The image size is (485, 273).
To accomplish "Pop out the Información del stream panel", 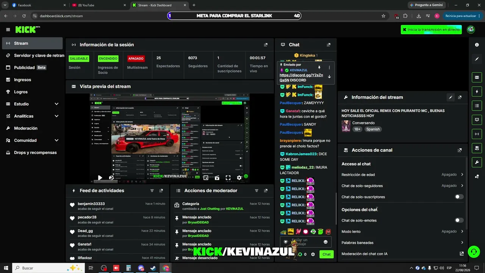I will click(x=460, y=97).
